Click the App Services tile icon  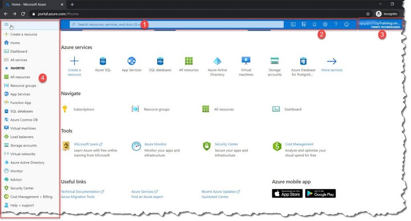click(x=132, y=61)
